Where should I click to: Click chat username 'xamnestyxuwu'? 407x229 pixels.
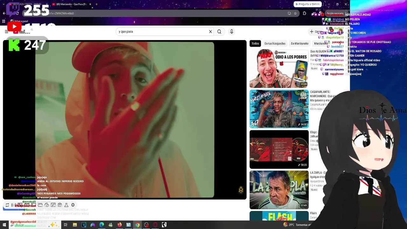coord(334,69)
